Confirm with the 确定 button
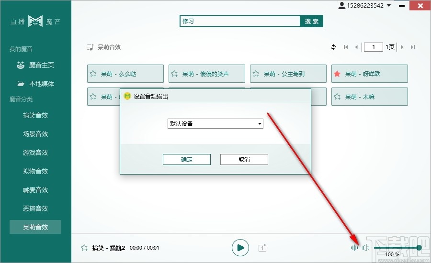431x263 pixels. click(x=187, y=160)
